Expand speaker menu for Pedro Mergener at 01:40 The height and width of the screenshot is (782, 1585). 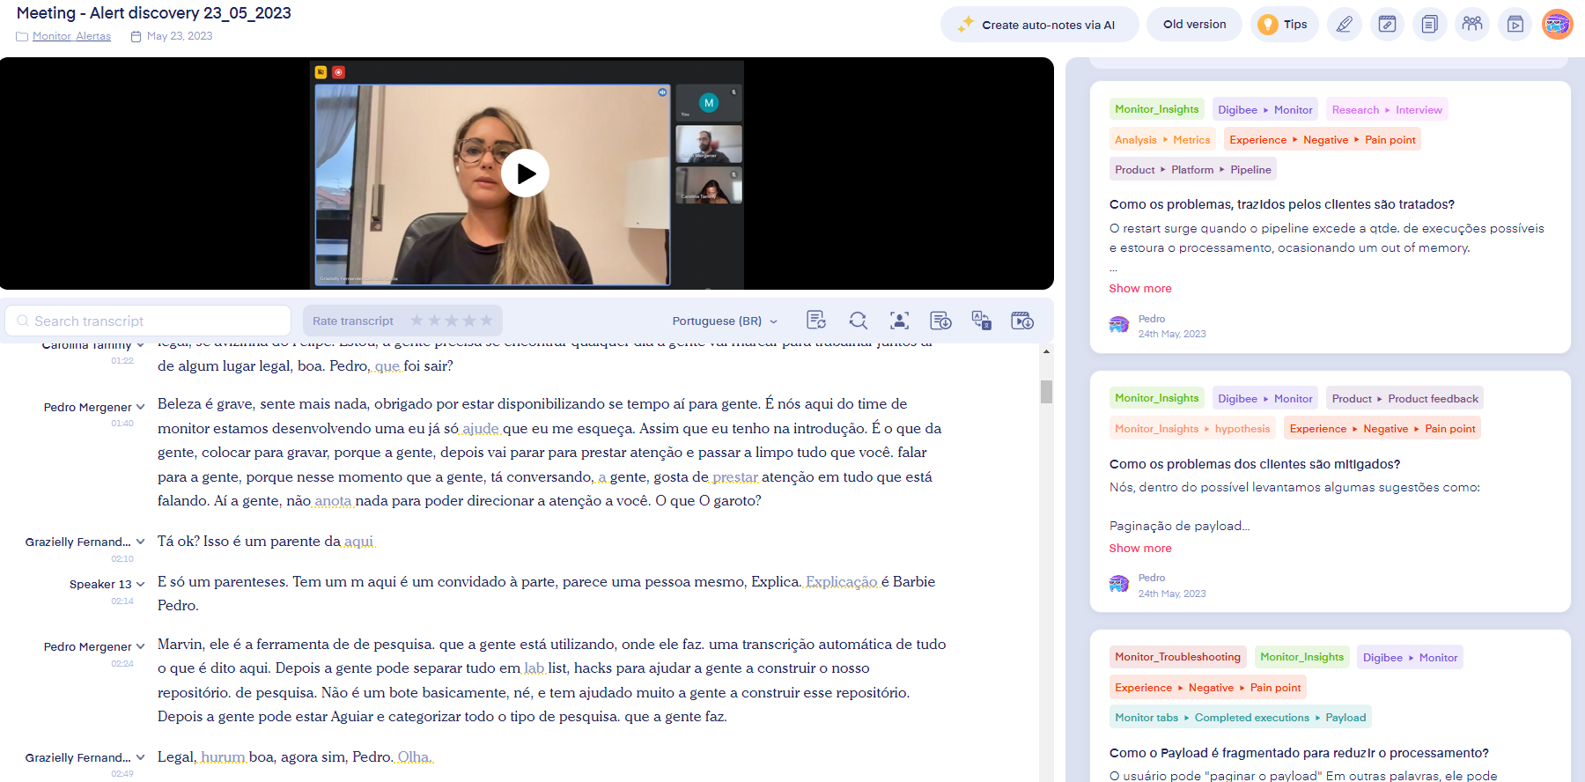pos(140,407)
